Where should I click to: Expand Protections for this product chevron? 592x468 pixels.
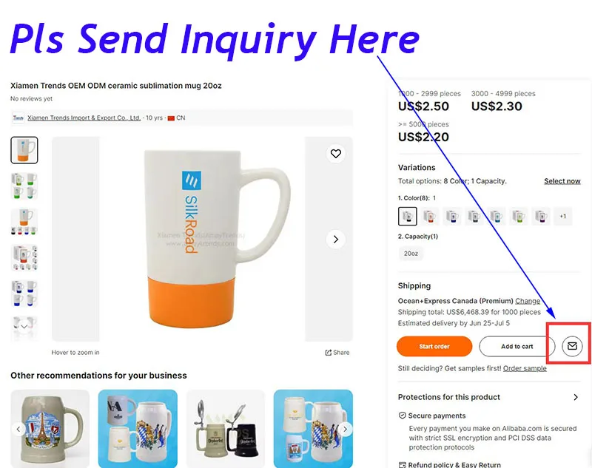point(576,397)
